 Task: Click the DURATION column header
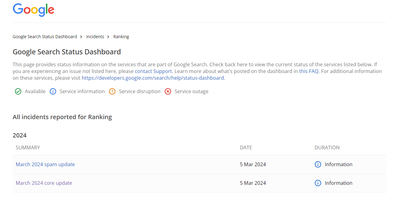[327, 148]
